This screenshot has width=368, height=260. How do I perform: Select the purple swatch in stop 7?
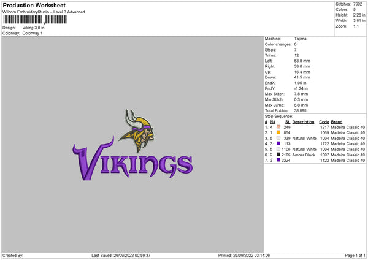tap(278, 160)
